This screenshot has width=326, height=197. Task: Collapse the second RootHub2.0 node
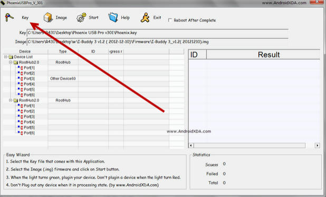pyautogui.click(x=11, y=100)
